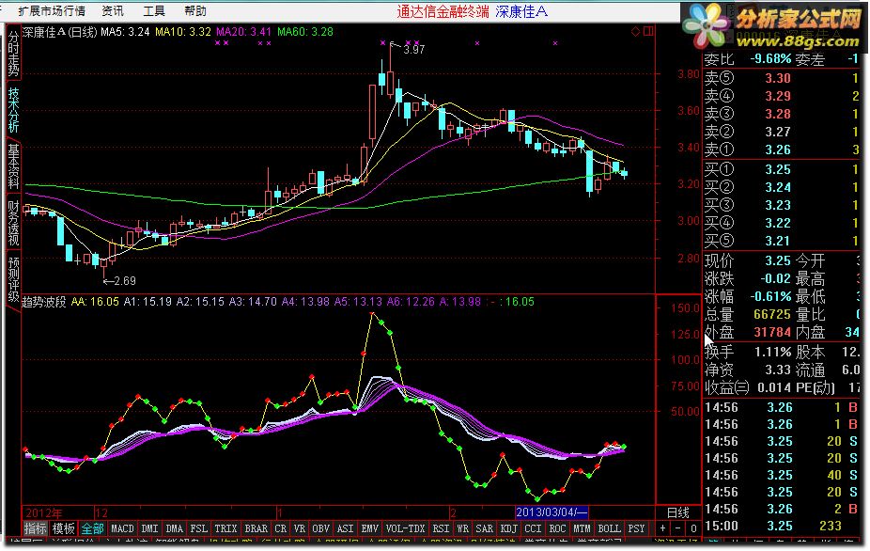The width and height of the screenshot is (870, 551).
Task: Open the 帮助 menu
Action: 194,11
